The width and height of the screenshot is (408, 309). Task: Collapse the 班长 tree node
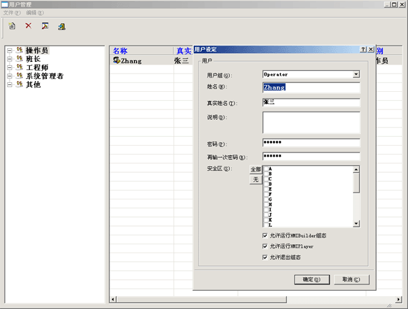point(10,59)
